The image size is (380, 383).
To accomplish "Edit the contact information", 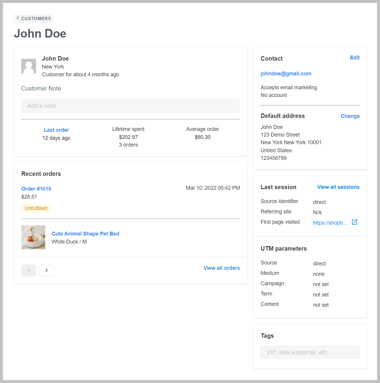I will tap(355, 58).
